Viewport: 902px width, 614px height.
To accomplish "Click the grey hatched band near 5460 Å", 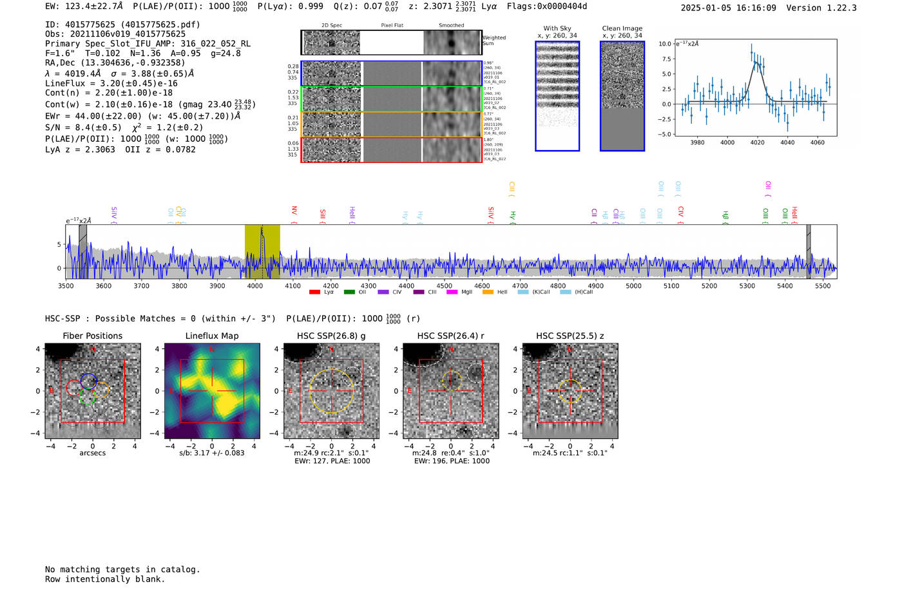I will [x=809, y=251].
